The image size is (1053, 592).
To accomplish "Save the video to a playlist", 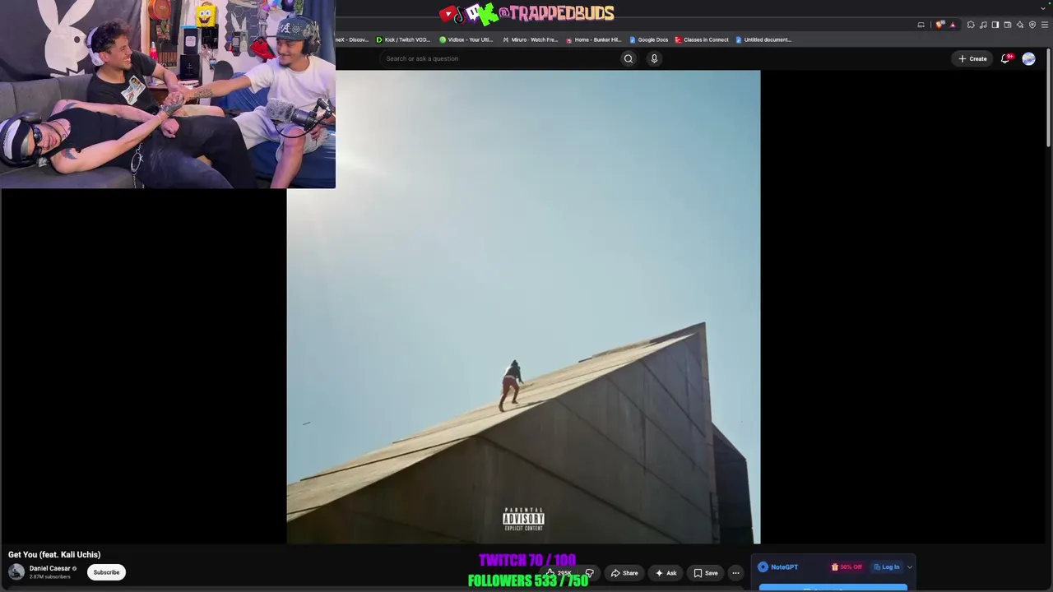I will 706,573.
